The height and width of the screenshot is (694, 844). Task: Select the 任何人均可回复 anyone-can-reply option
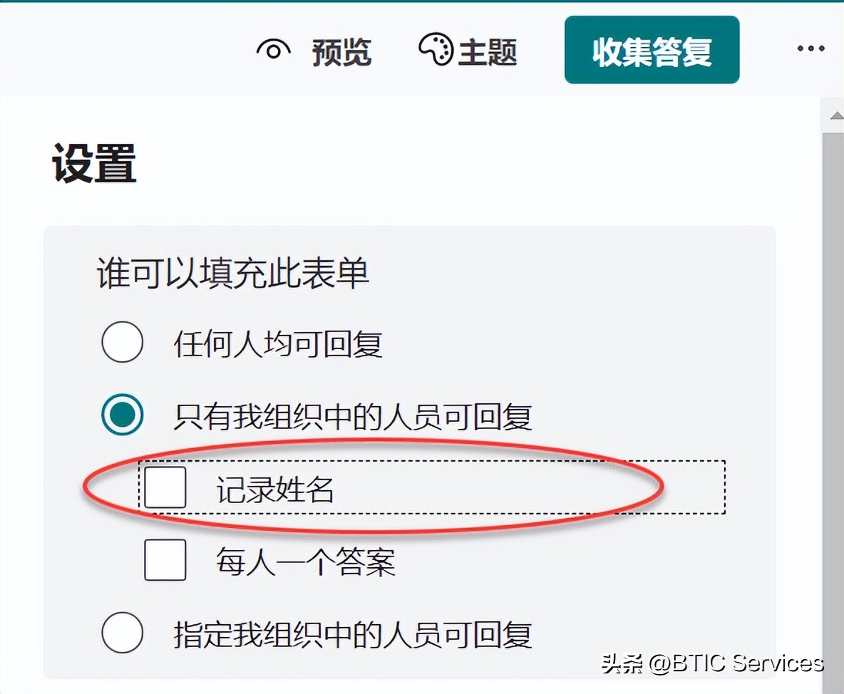coord(122,342)
